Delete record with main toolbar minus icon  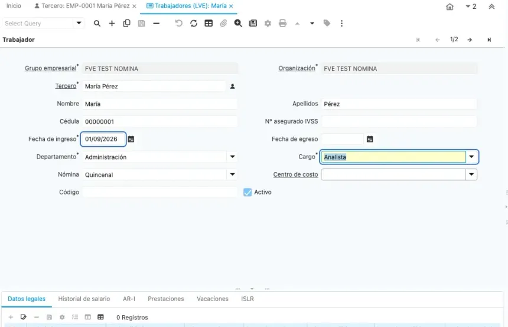157,23
